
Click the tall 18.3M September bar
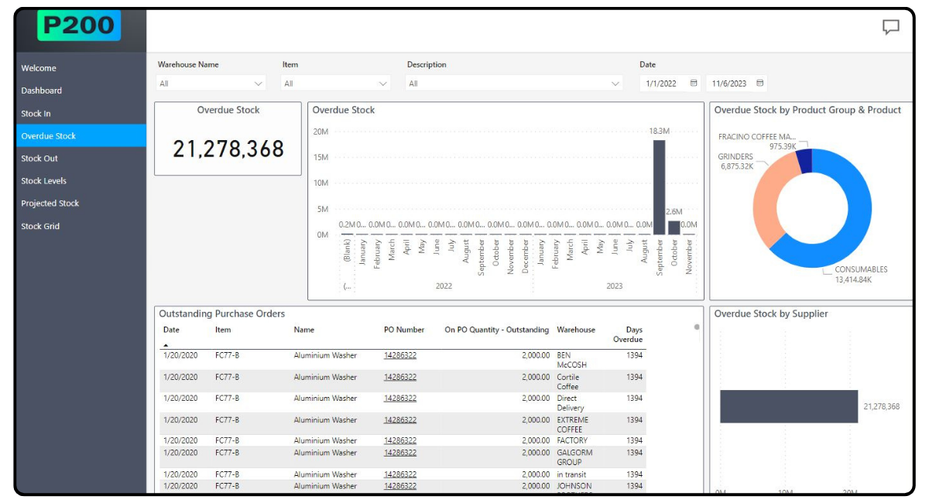pos(657,186)
